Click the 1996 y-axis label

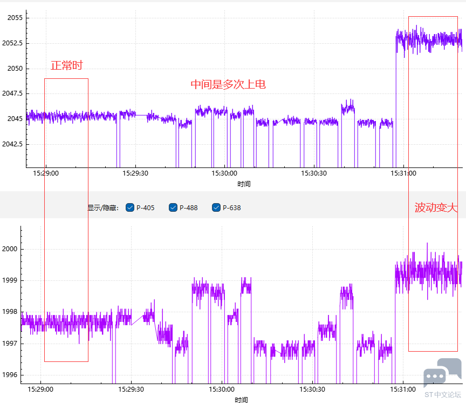coord(11,375)
